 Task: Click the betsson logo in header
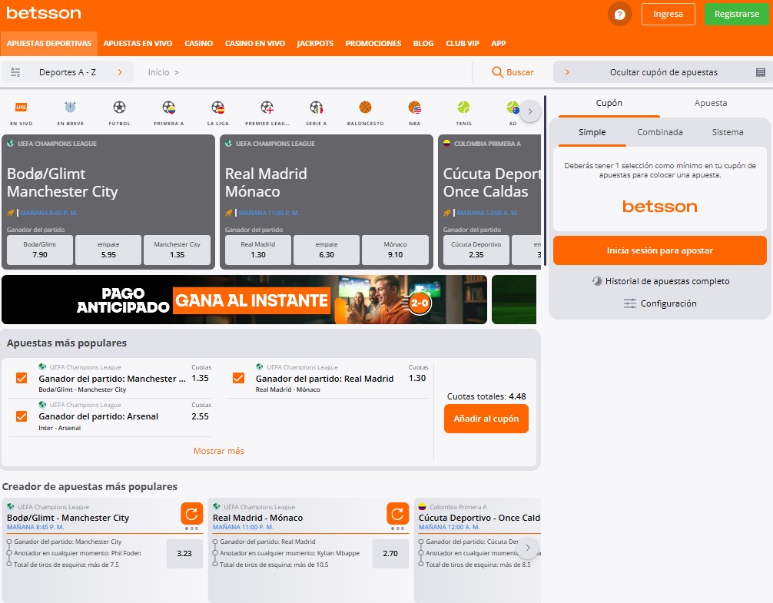[44, 13]
